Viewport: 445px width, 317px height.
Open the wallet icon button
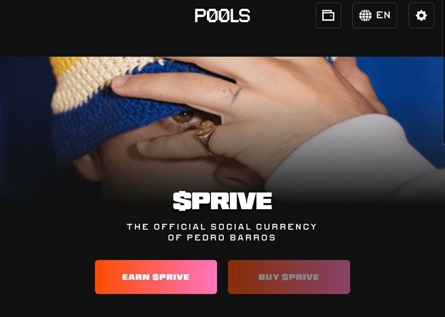tap(328, 16)
